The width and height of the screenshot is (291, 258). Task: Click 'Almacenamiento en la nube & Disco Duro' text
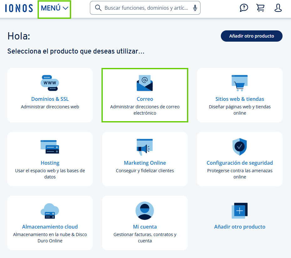tap(50, 238)
